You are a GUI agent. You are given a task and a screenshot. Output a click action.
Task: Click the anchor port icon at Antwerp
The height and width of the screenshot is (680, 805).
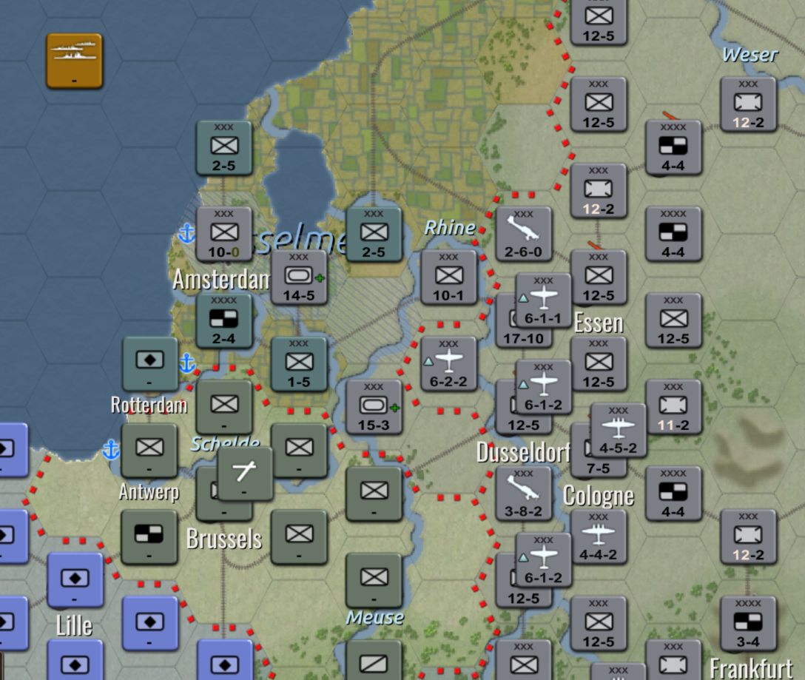[x=111, y=449]
